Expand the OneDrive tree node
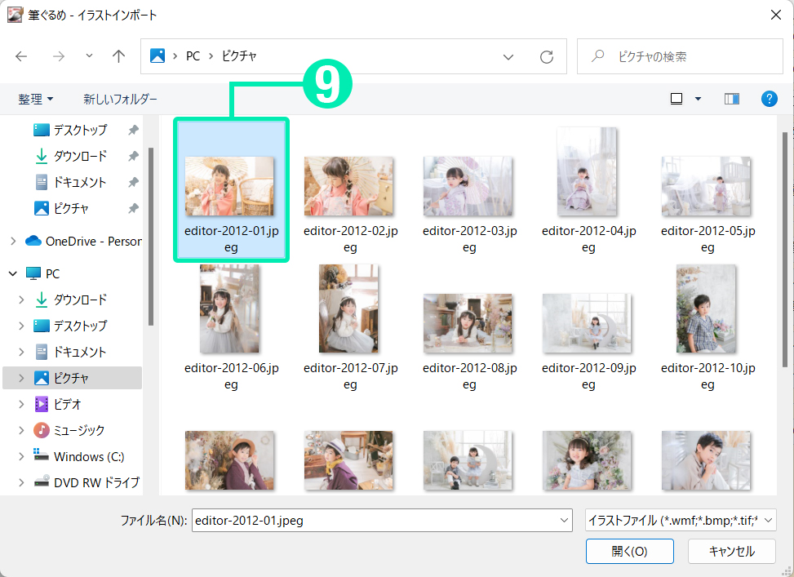 coord(13,241)
